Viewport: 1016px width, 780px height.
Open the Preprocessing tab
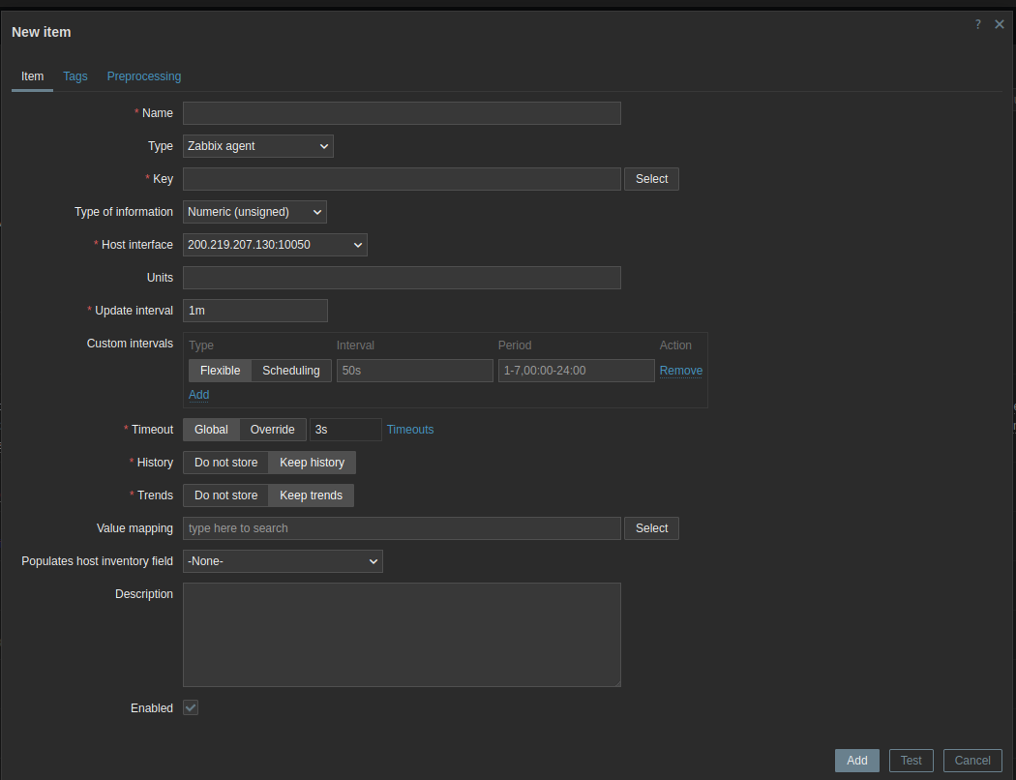tap(144, 76)
